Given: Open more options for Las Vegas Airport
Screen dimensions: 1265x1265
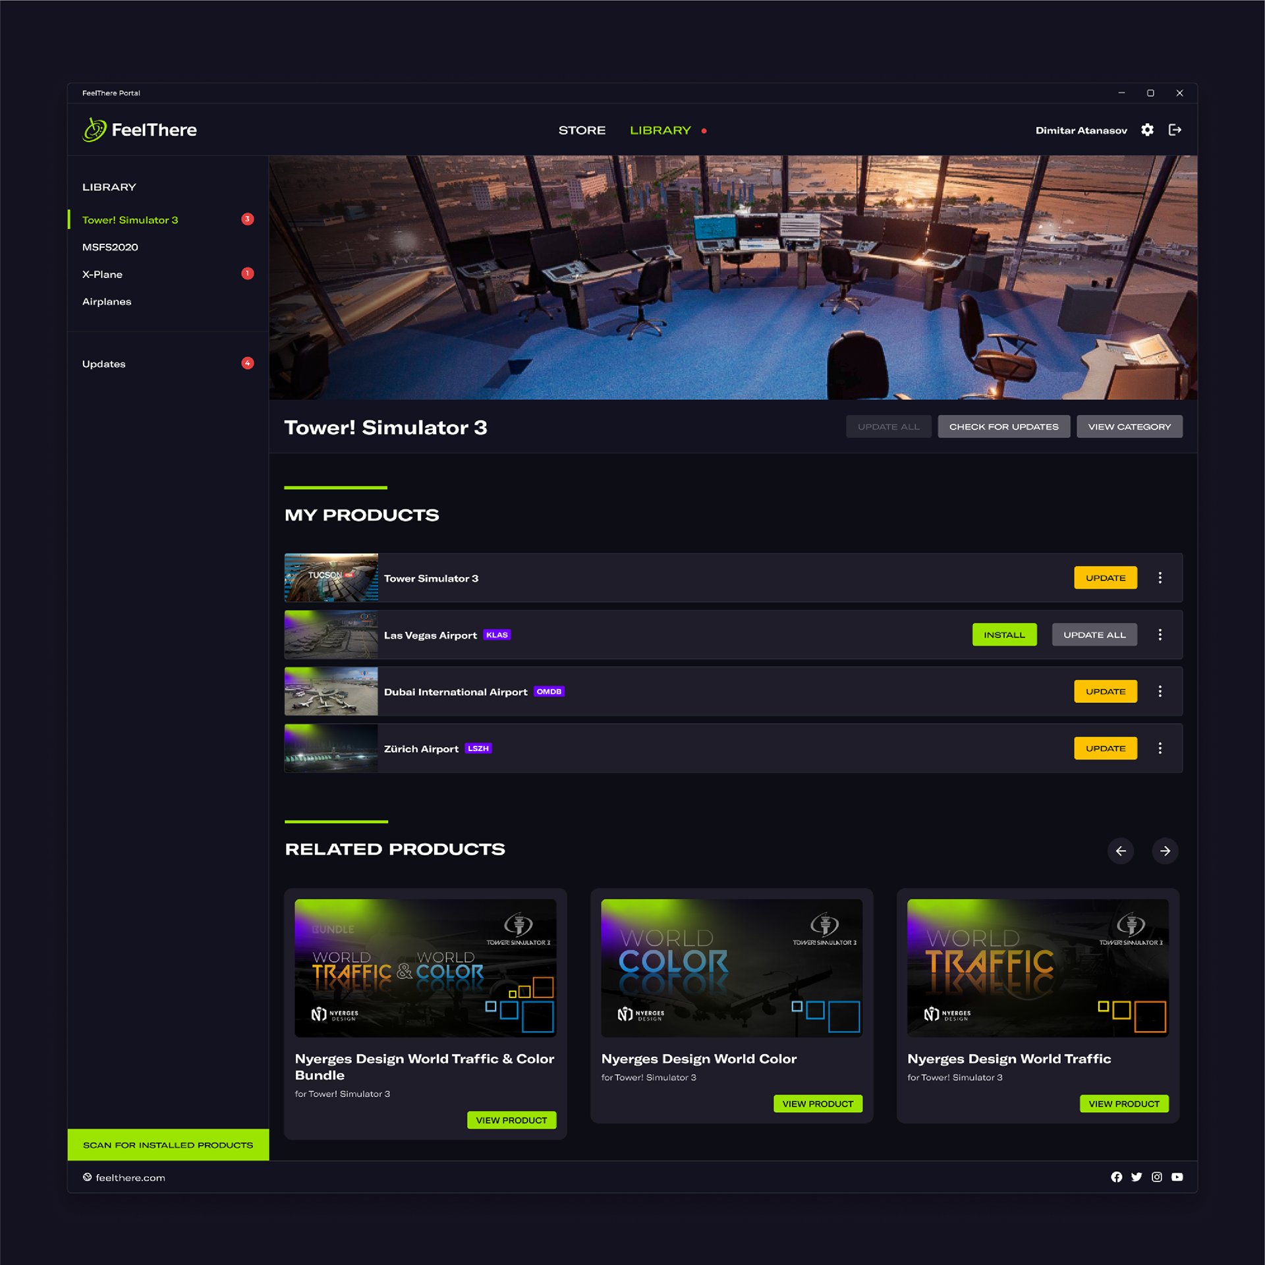Looking at the screenshot, I should 1160,634.
